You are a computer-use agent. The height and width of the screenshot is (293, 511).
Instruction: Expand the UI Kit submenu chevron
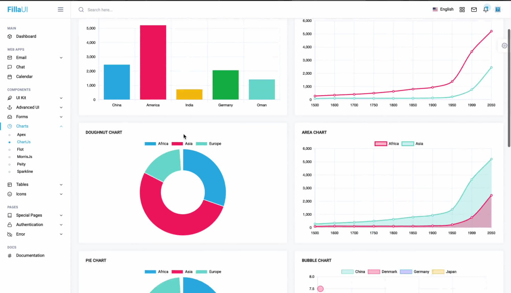click(61, 98)
